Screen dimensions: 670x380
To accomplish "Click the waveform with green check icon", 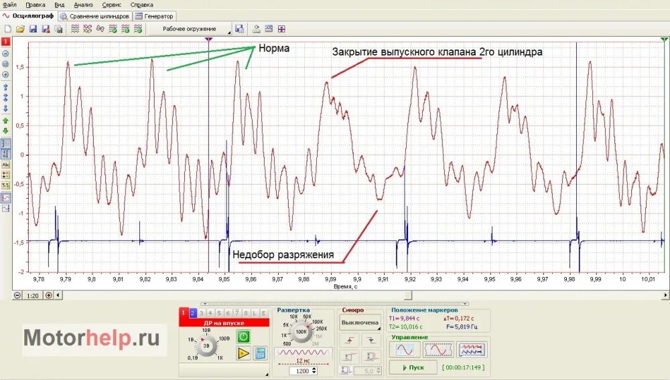I will (113, 29).
